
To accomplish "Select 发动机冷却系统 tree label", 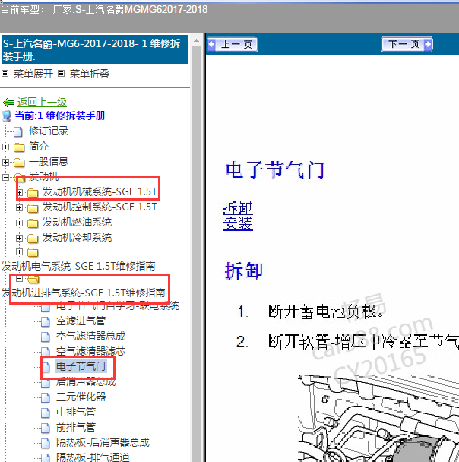I will pyautogui.click(x=77, y=238).
